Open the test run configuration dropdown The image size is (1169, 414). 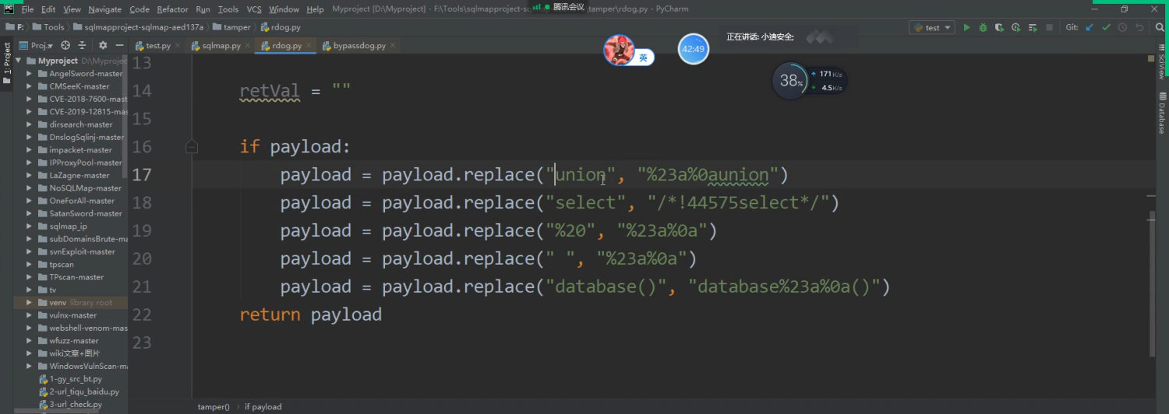[x=932, y=27]
